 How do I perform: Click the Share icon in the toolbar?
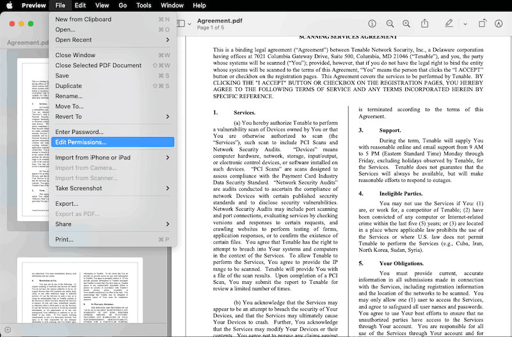(x=424, y=24)
